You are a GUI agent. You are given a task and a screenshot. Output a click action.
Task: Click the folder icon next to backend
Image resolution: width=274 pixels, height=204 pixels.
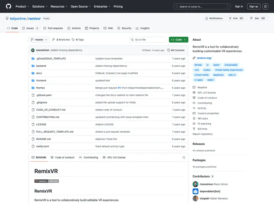33,66
